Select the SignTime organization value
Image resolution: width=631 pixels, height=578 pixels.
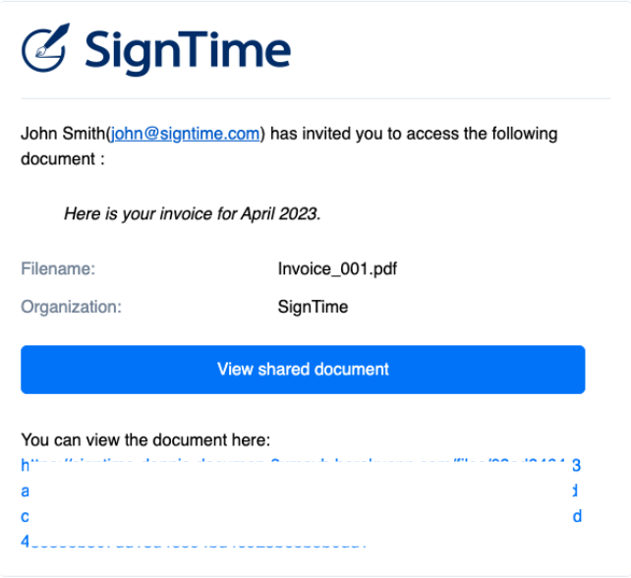(313, 307)
